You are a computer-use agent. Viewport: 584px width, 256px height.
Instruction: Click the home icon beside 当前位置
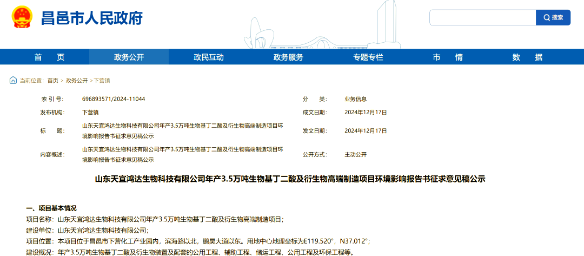tap(13, 80)
